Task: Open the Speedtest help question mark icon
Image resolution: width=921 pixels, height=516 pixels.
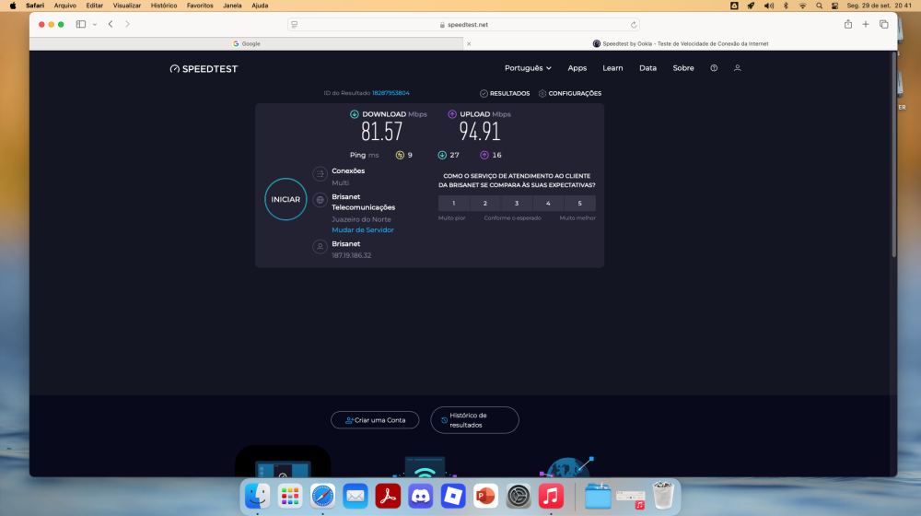Action: [714, 68]
